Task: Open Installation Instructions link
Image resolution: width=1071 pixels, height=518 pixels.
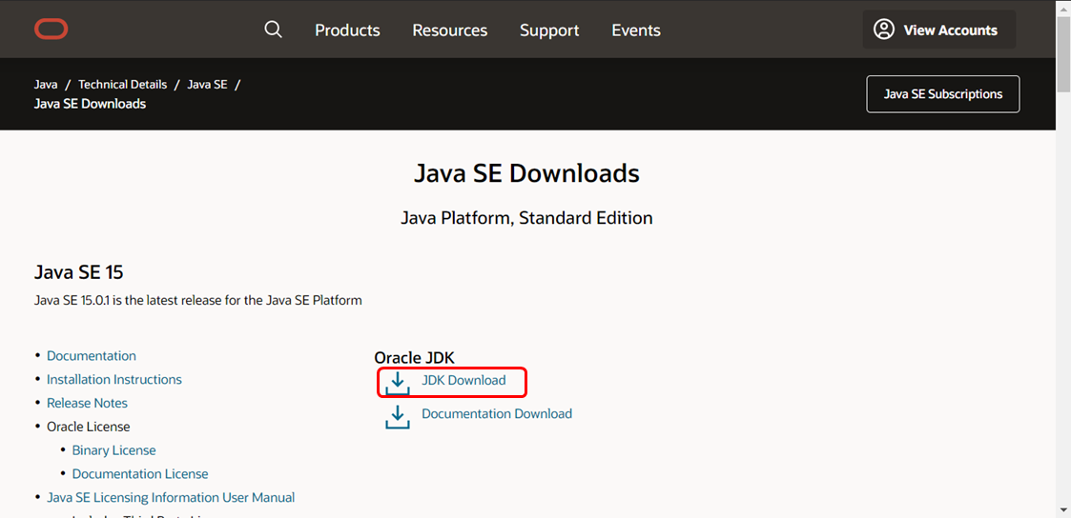Action: (114, 380)
